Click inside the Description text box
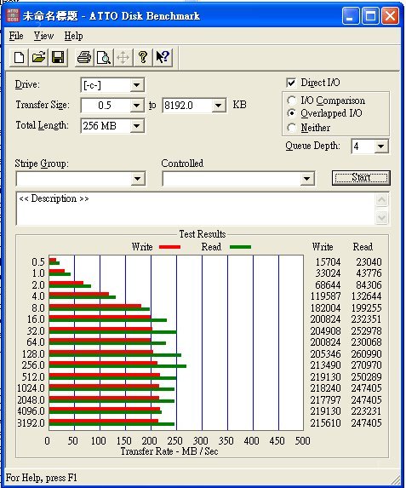406x488 pixels. pos(196,209)
